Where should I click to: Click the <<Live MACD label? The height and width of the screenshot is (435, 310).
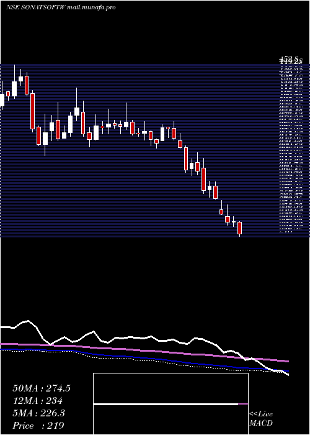tap(261, 419)
